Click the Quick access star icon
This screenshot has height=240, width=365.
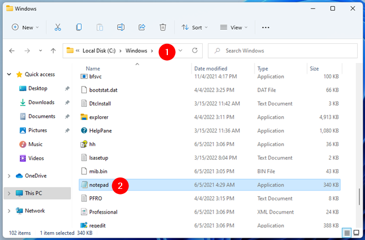click(19, 74)
